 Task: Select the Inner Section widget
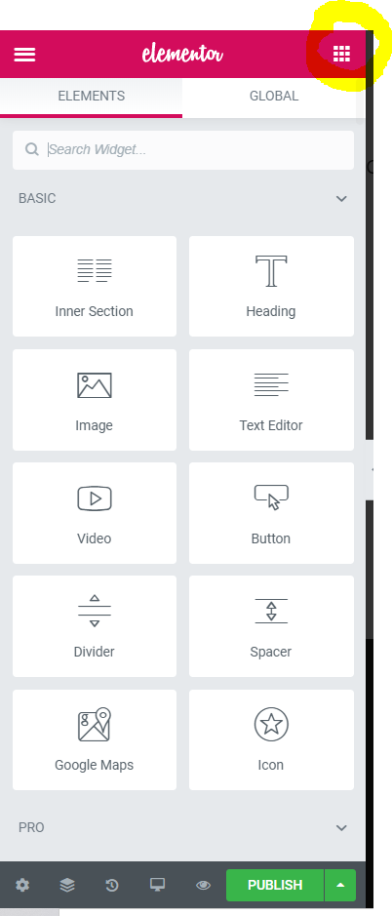tap(94, 286)
